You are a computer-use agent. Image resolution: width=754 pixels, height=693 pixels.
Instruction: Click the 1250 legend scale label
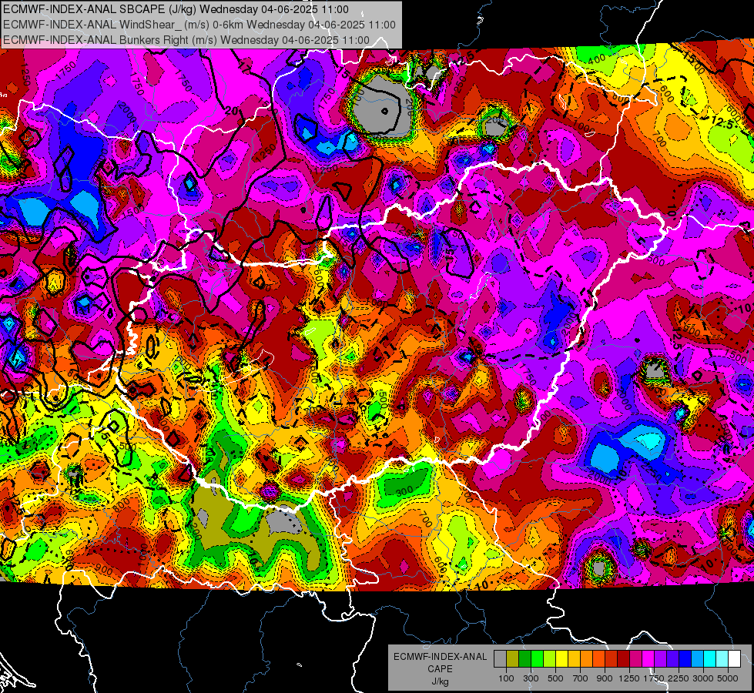(x=629, y=678)
